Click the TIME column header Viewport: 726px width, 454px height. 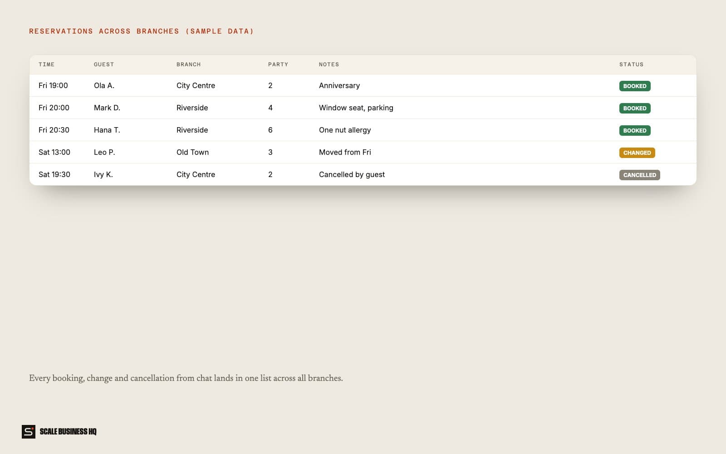point(46,64)
